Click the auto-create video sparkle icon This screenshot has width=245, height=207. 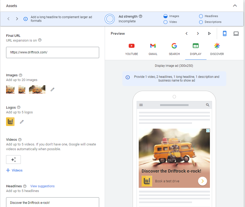click(x=13, y=159)
